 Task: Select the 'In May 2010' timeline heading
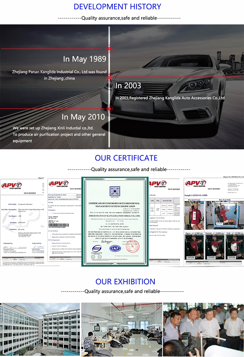tap(83, 117)
